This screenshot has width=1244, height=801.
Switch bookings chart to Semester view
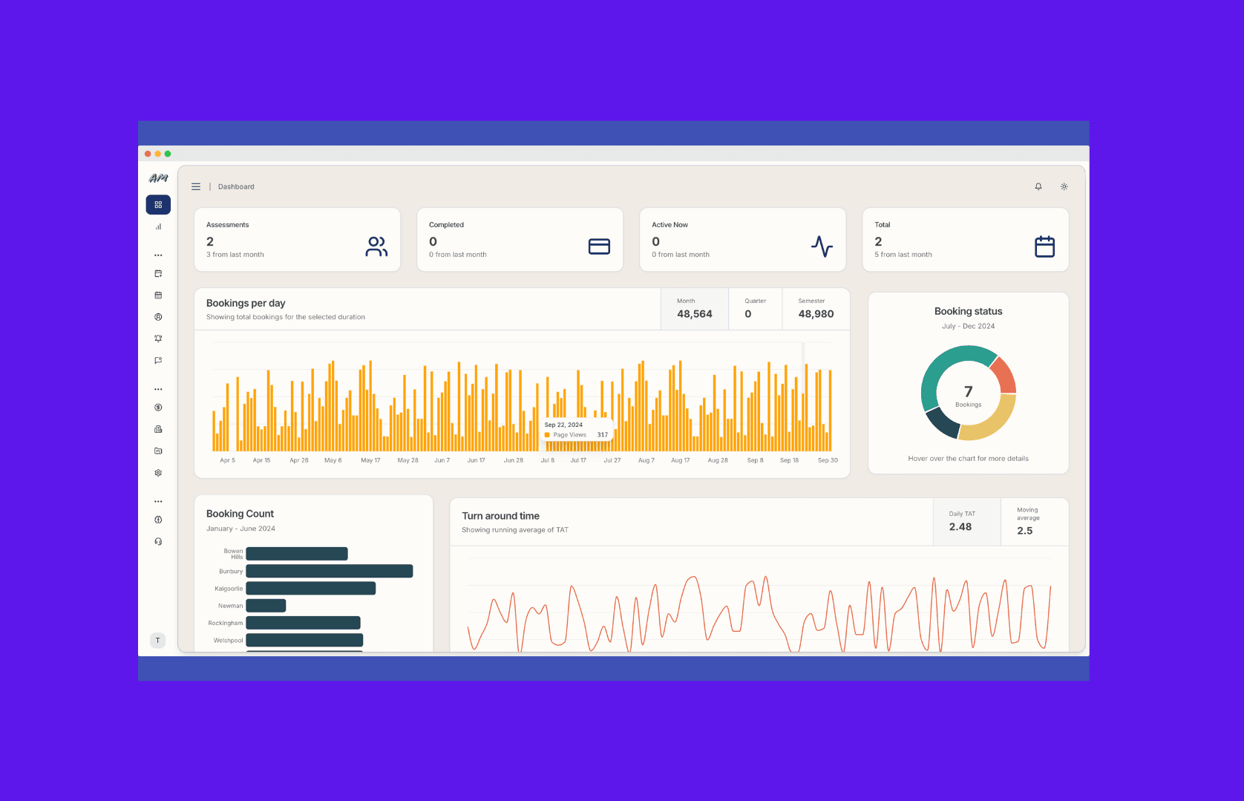coord(815,309)
